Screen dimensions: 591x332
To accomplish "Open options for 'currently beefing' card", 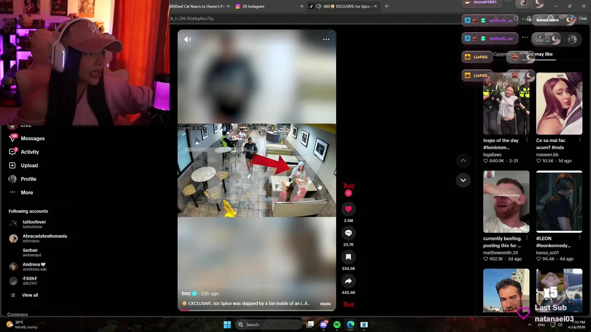I will click(527, 238).
